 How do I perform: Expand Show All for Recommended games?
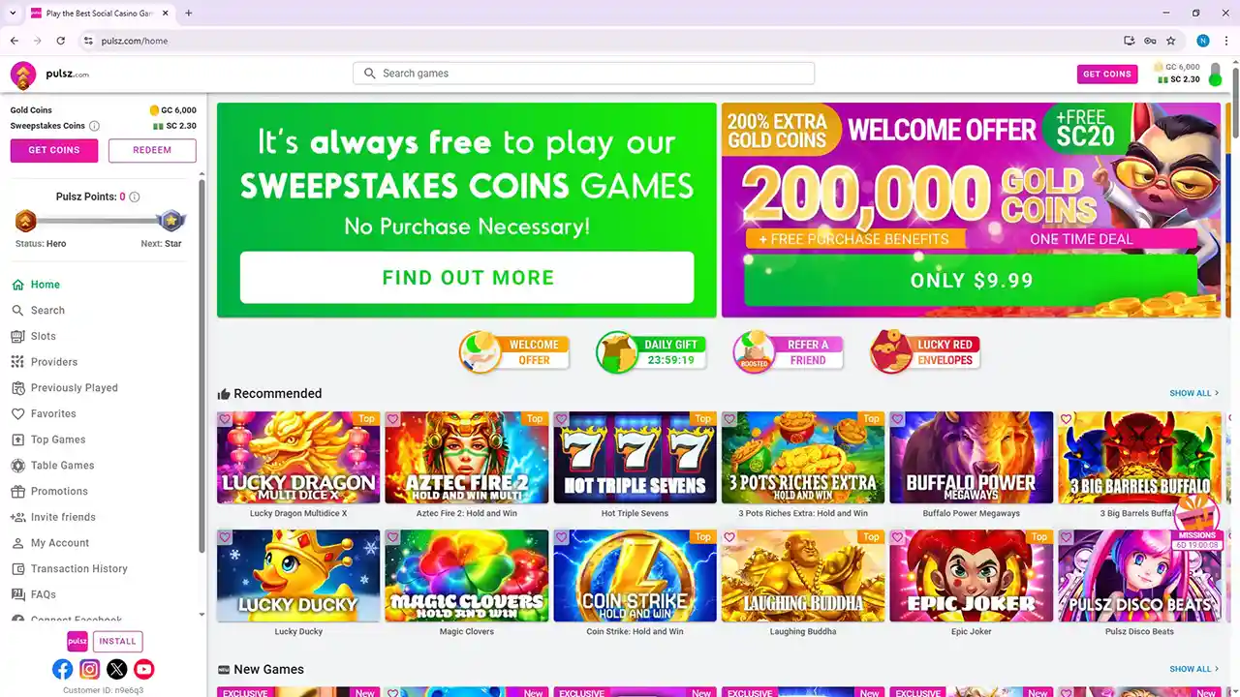pyautogui.click(x=1194, y=393)
